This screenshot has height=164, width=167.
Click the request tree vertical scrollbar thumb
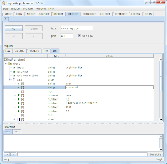[x=161, y=76]
